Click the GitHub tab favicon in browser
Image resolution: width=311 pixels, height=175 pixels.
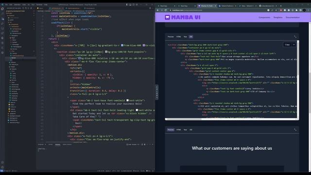[x=260, y=6]
